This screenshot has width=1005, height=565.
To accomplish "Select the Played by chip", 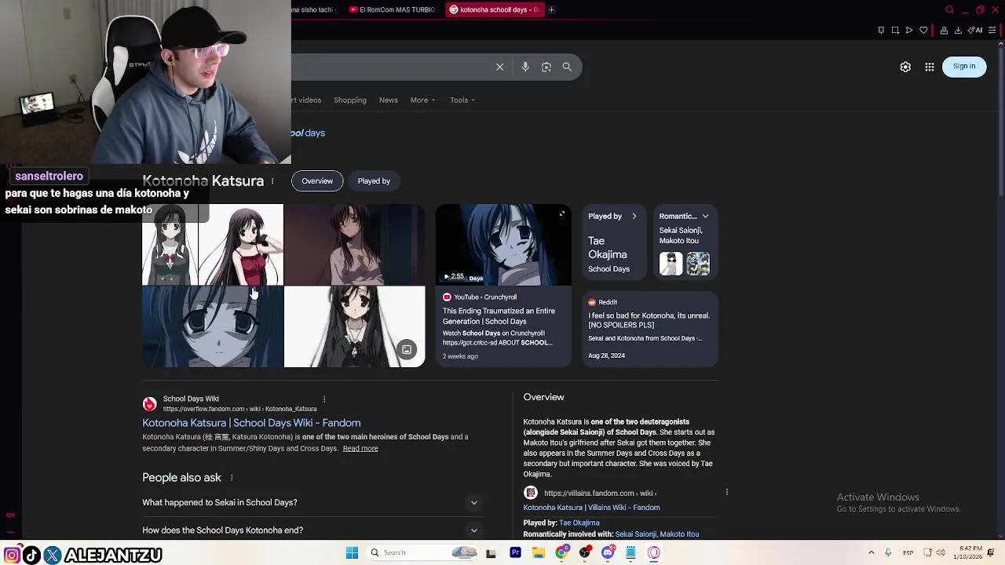I will (374, 181).
